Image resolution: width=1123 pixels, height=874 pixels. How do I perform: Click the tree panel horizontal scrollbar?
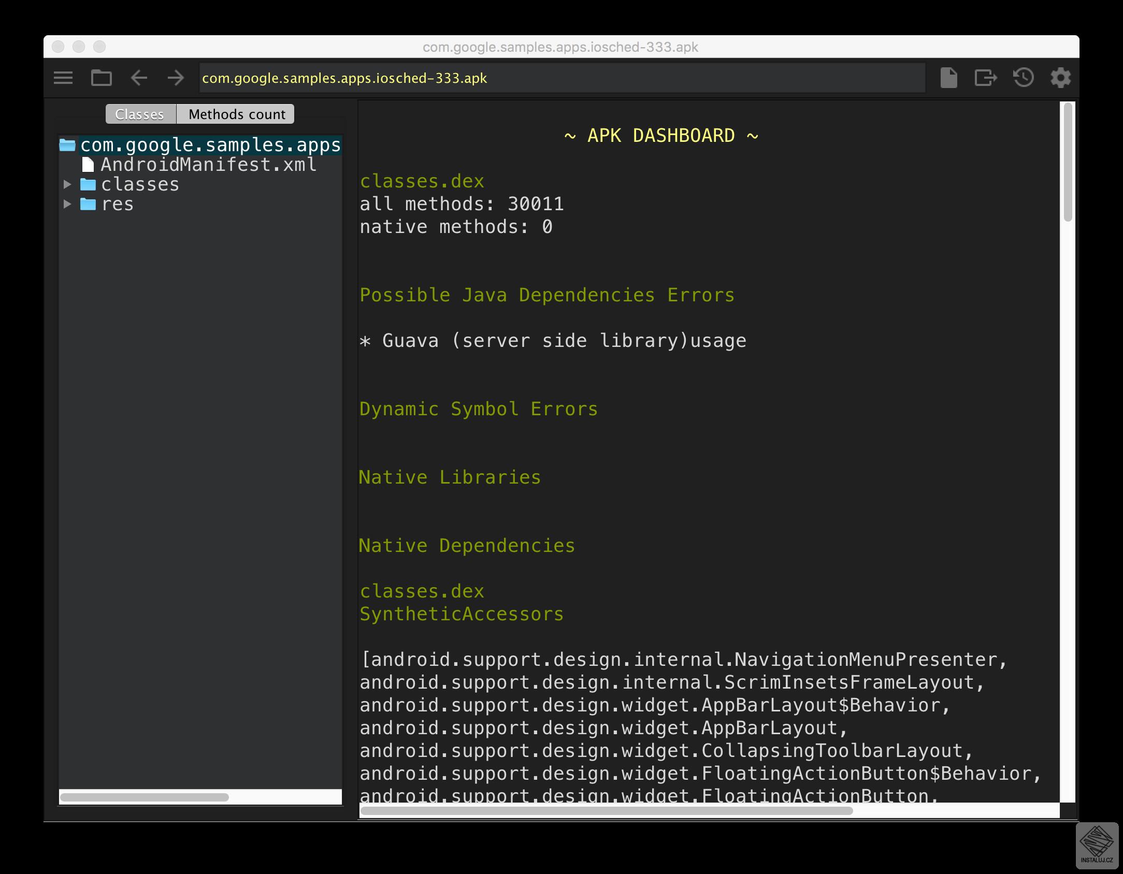click(145, 797)
